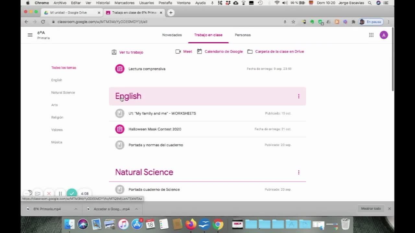Select the Valores topic

coord(57,130)
